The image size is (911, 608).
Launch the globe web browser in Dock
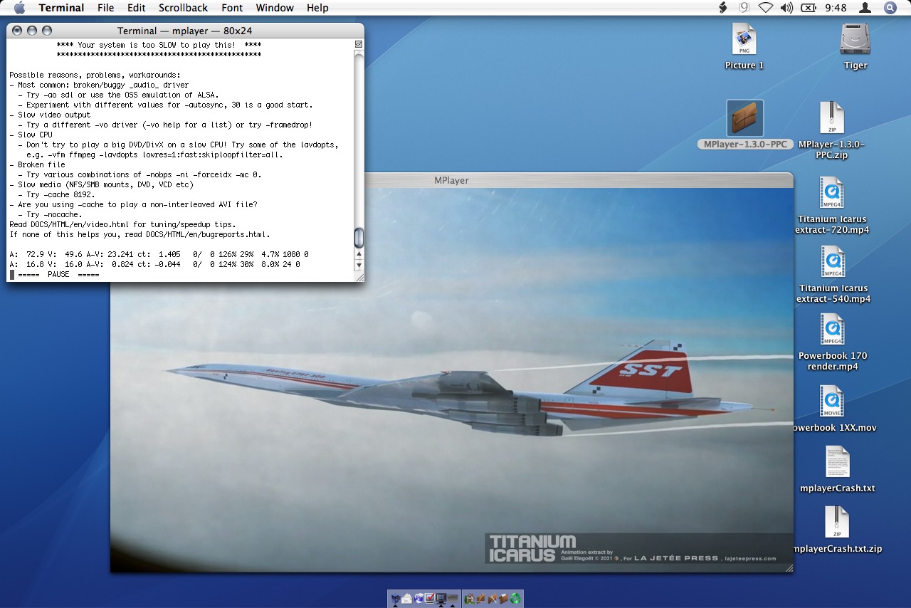click(x=418, y=599)
